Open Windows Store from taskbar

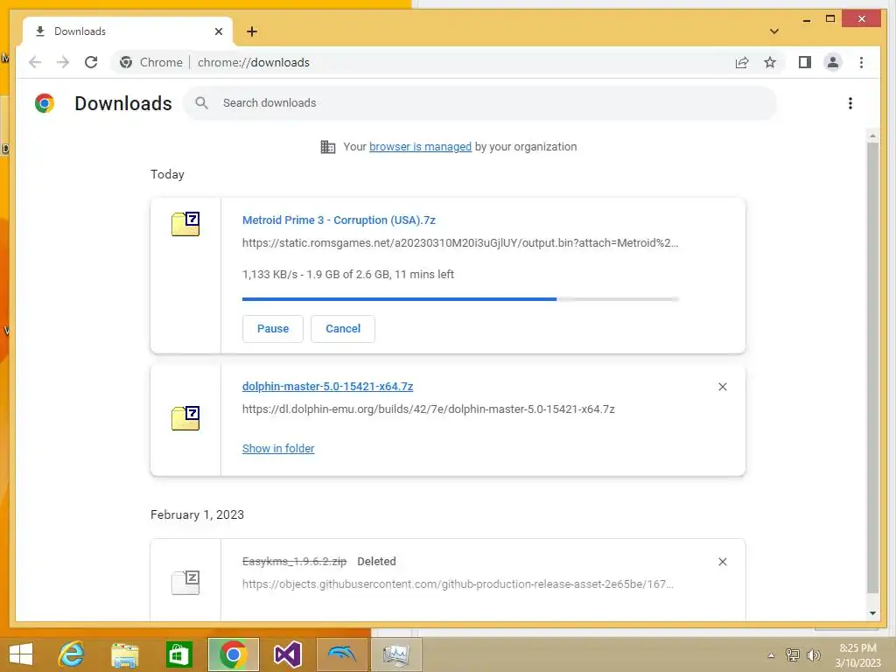178,654
